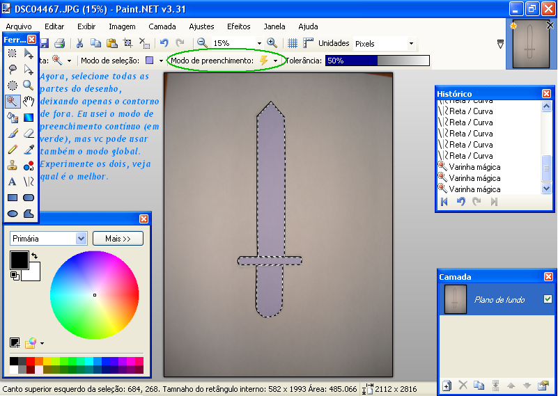The image size is (558, 396).
Task: Select the Magic Wand tool
Action: [x=13, y=101]
